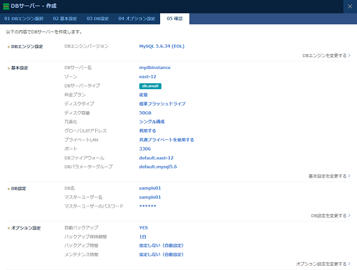
Task: Click the mydbinstance server name value
Action: click(x=155, y=68)
